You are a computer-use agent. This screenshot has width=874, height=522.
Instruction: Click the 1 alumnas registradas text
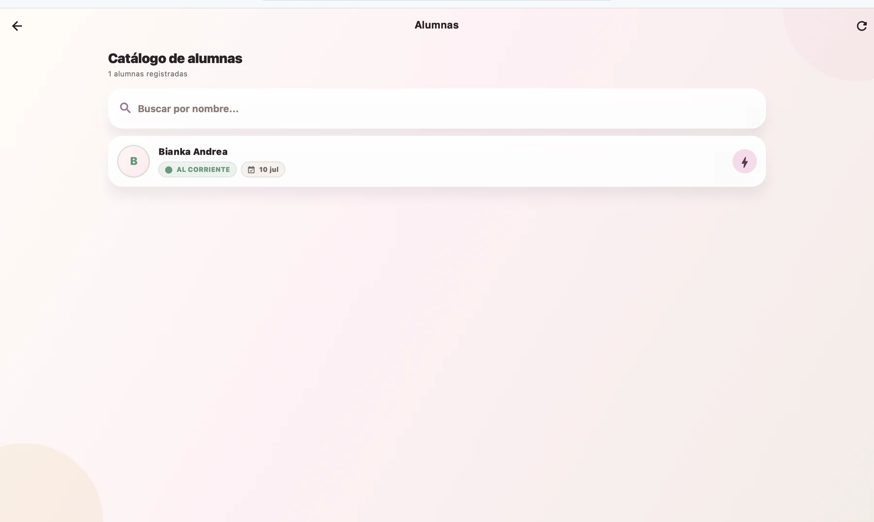point(148,74)
